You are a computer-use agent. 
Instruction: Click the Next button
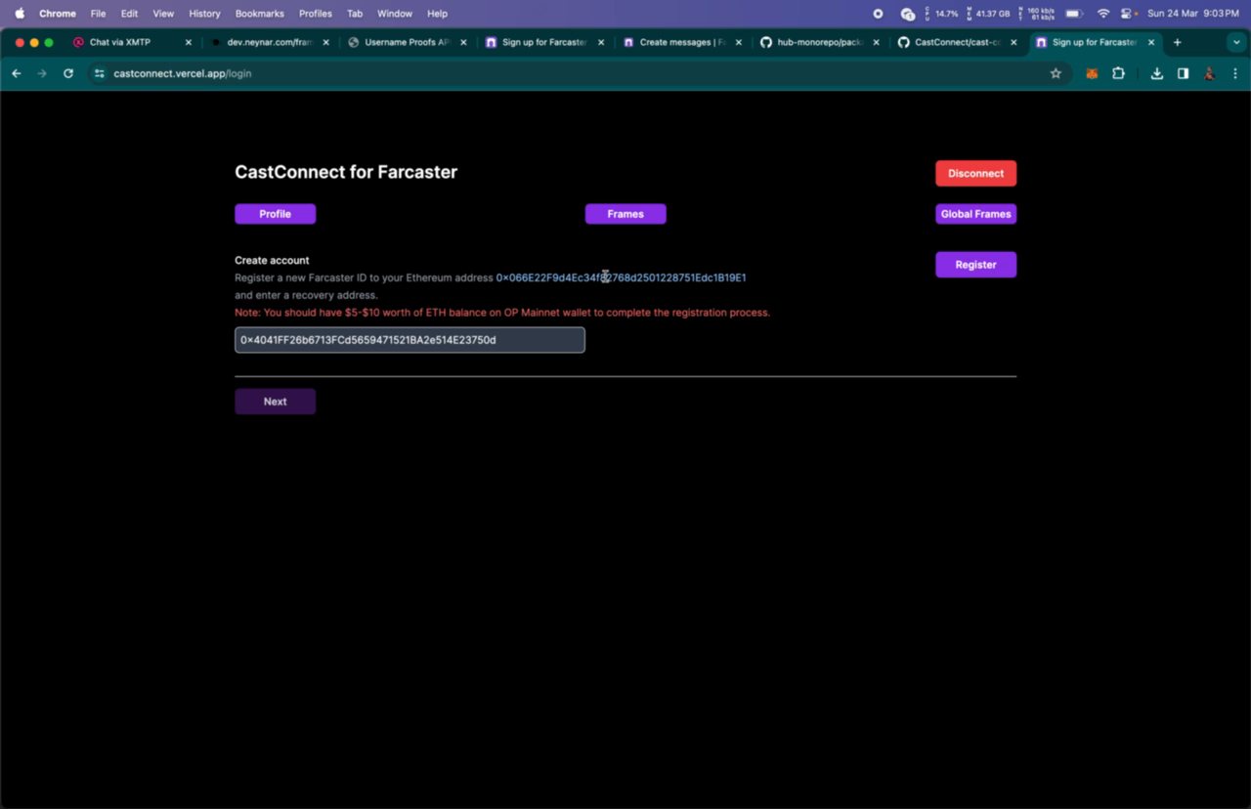coord(275,402)
